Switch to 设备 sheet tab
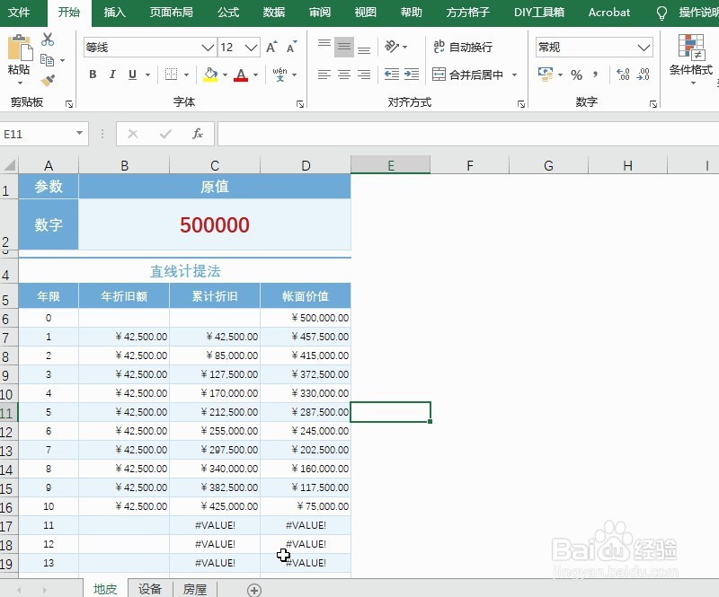 [150, 589]
